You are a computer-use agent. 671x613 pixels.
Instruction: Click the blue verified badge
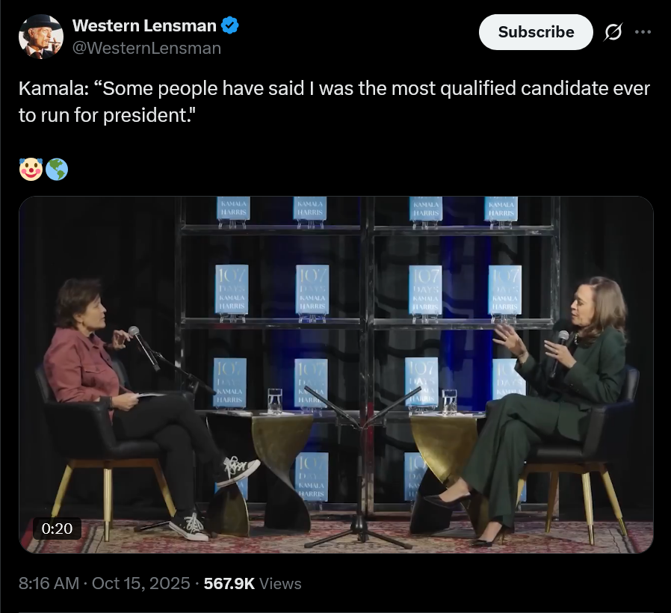coord(230,26)
